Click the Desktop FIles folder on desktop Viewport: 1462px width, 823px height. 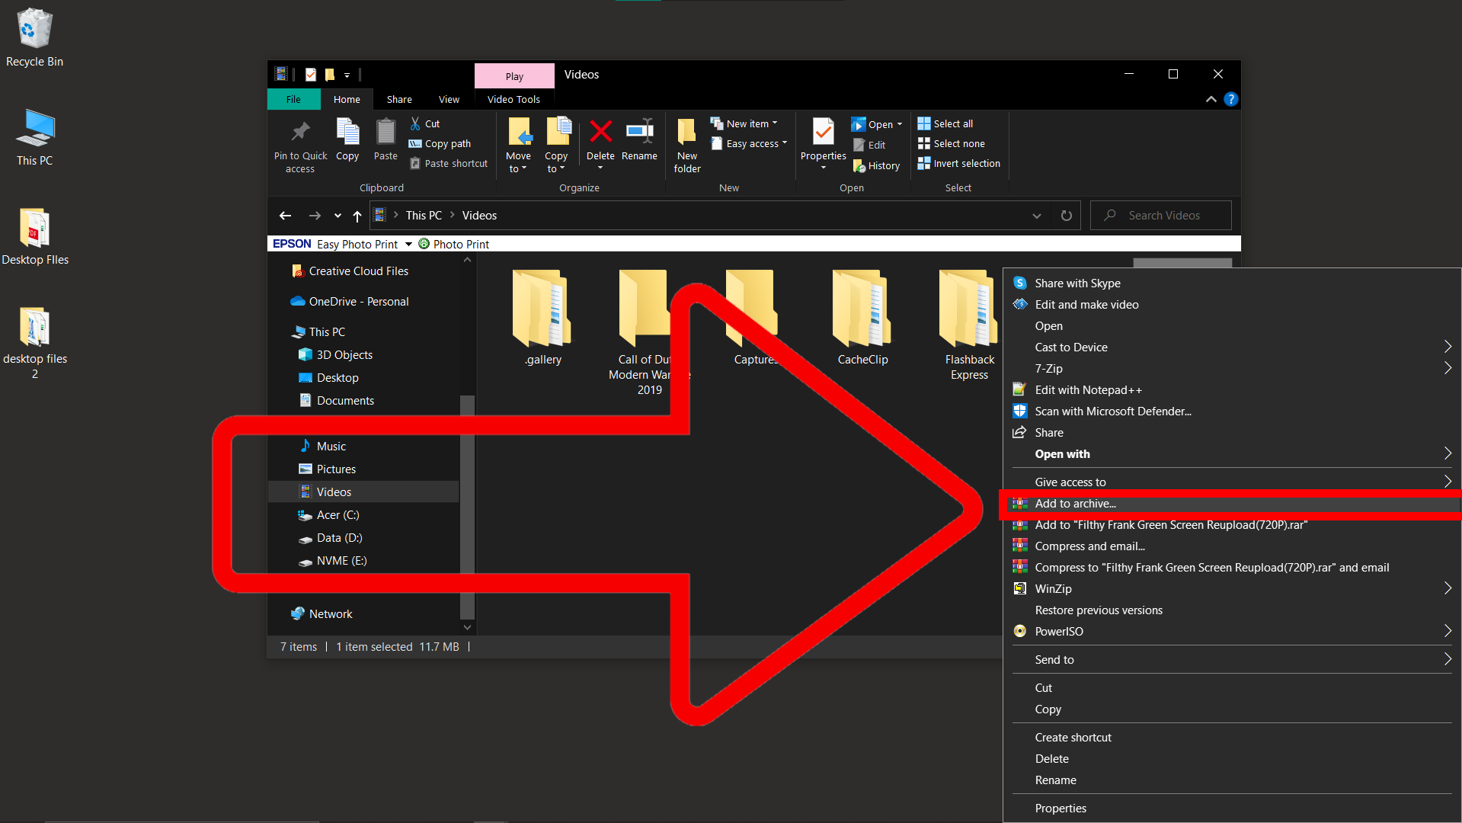tap(35, 237)
